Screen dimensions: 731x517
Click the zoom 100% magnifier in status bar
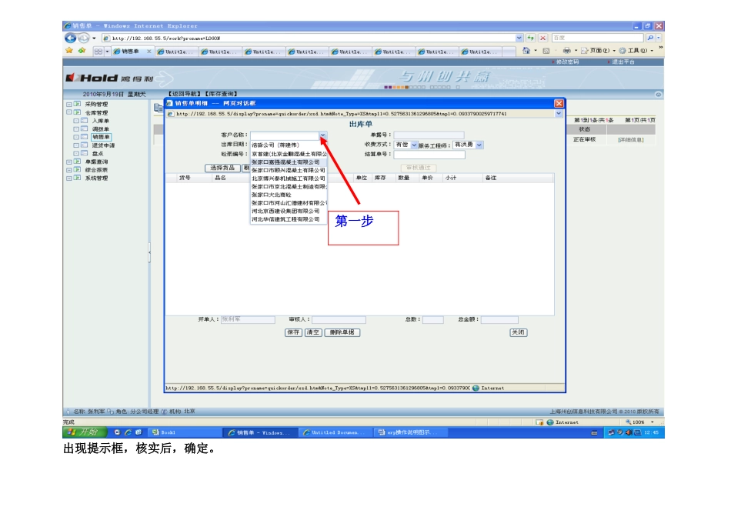click(628, 422)
